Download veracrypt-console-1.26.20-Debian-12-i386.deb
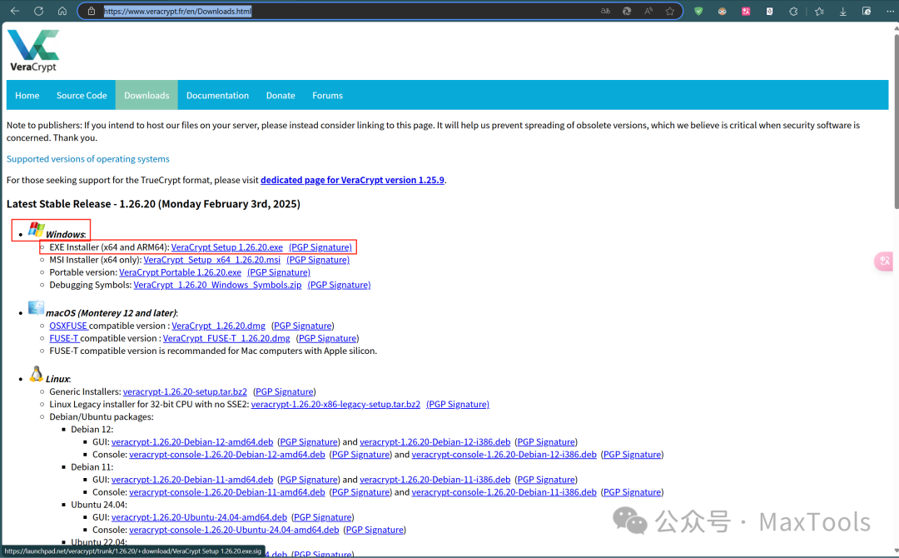899x558 pixels. [504, 455]
